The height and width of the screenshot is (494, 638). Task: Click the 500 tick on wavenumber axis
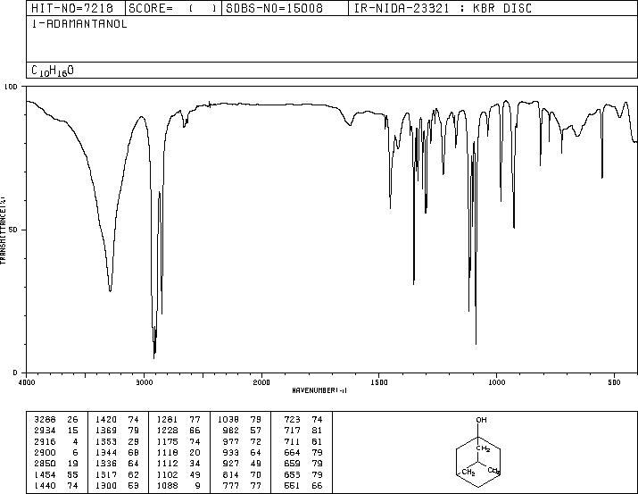click(x=615, y=382)
